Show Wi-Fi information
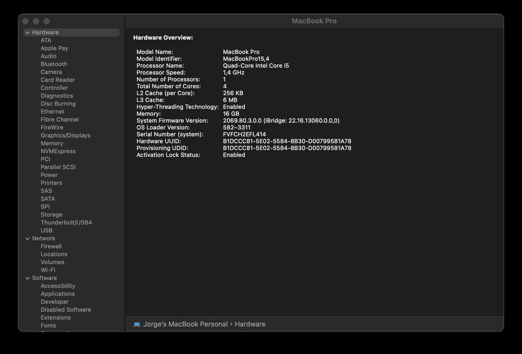 click(x=48, y=270)
